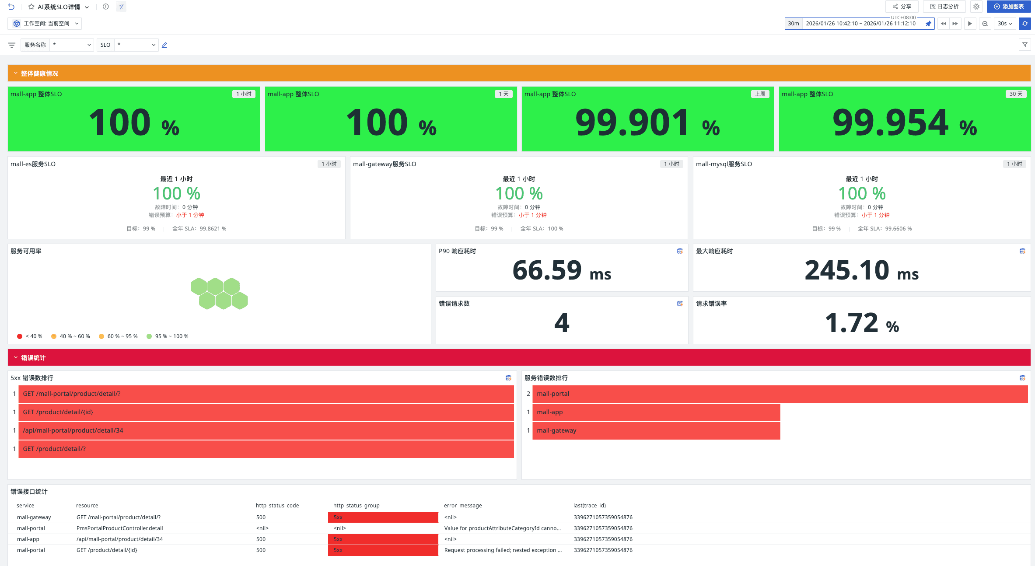Star the AI系统SLO详情 dashboard as favorite
The width and height of the screenshot is (1035, 566).
point(31,7)
